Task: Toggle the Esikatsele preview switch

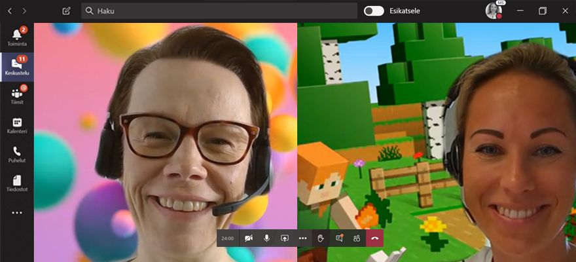Action: click(x=374, y=11)
